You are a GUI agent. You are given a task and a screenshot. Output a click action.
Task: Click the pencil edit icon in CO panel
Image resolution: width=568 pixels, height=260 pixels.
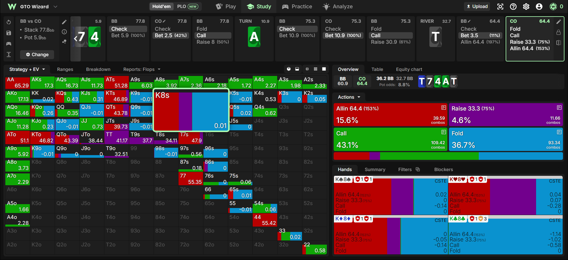coord(559,22)
